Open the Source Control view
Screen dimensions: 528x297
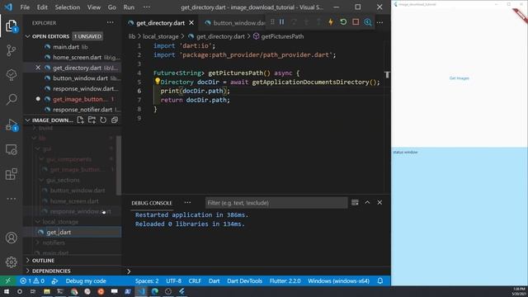click(11, 50)
